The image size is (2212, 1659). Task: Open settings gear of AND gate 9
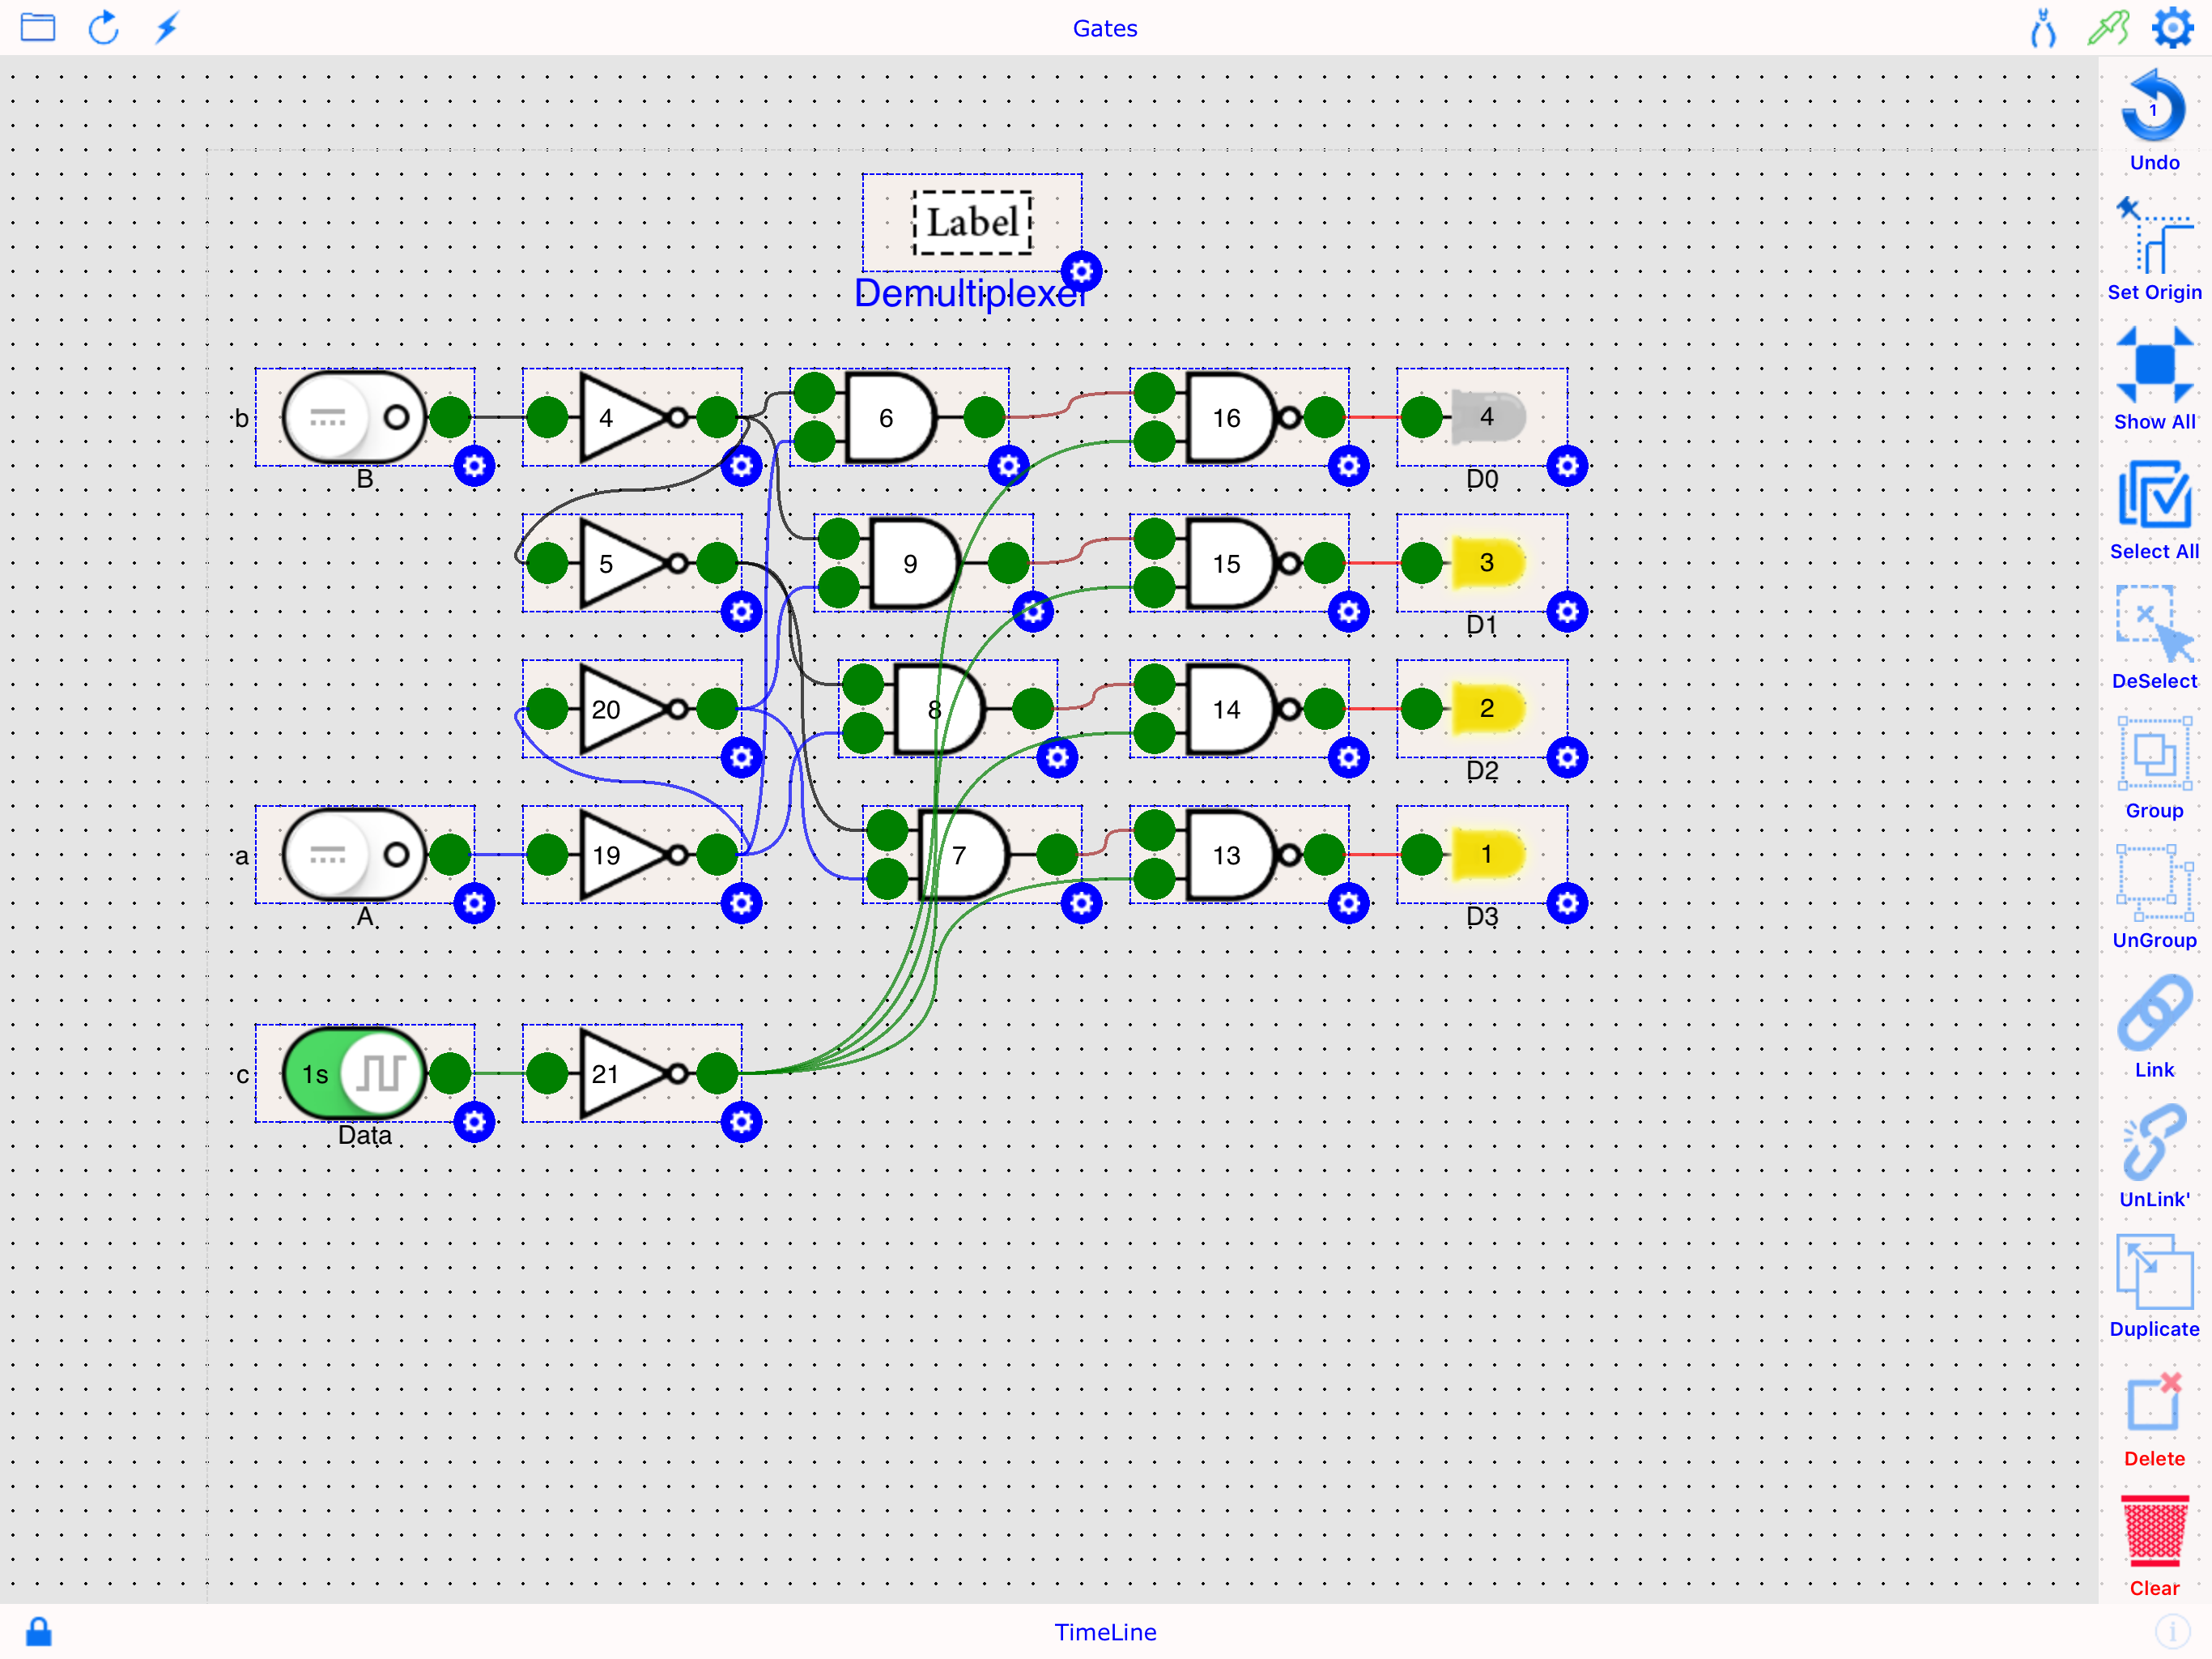[x=1033, y=612]
